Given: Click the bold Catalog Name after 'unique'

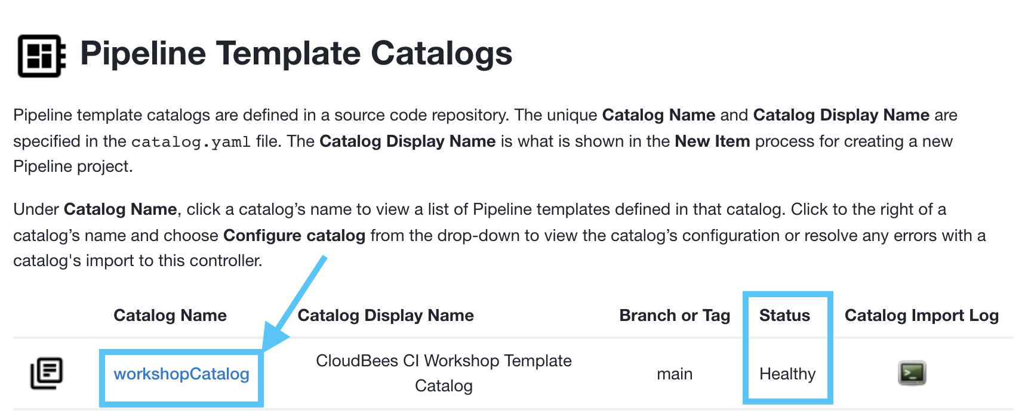Looking at the screenshot, I should point(658,115).
